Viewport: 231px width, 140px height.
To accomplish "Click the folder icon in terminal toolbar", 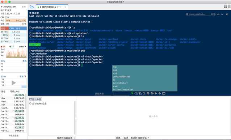I will click(152, 93).
